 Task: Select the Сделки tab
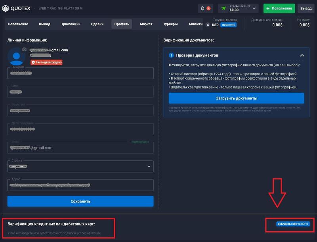tap(98, 24)
